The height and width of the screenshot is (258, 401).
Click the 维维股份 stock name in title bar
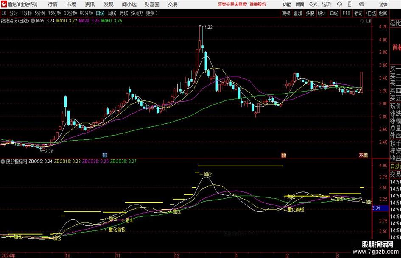pyautogui.click(x=258, y=4)
